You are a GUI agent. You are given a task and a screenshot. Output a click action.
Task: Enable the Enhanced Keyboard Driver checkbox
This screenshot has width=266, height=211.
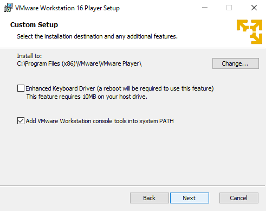21,88
